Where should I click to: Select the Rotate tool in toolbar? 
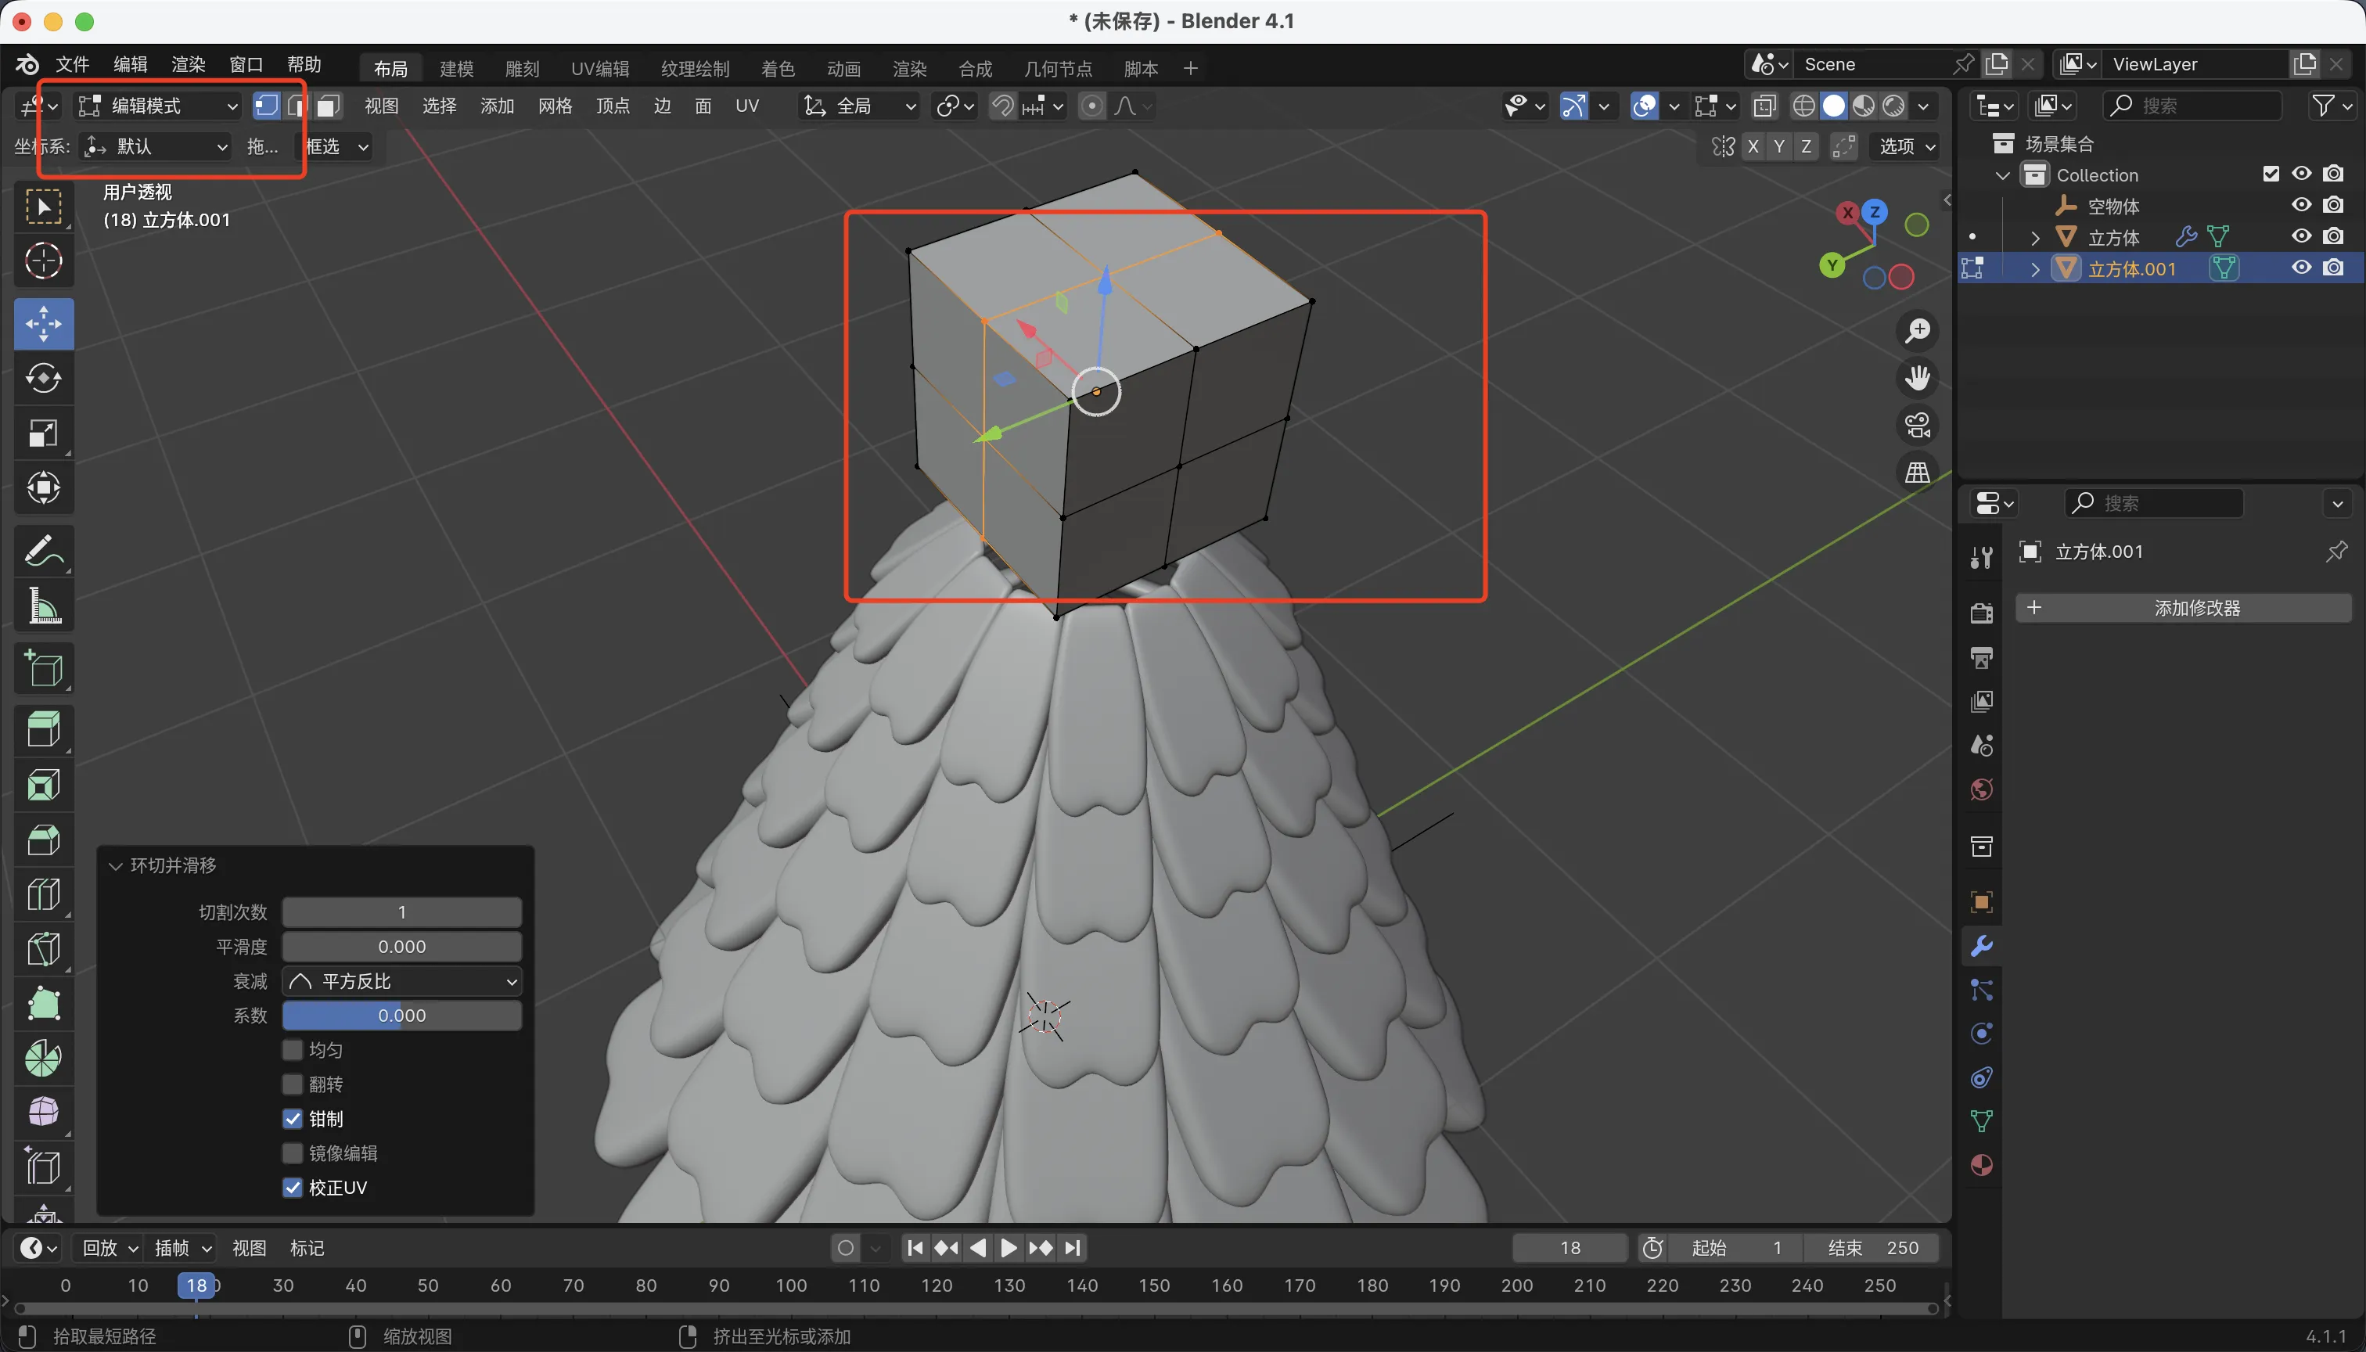(x=44, y=378)
